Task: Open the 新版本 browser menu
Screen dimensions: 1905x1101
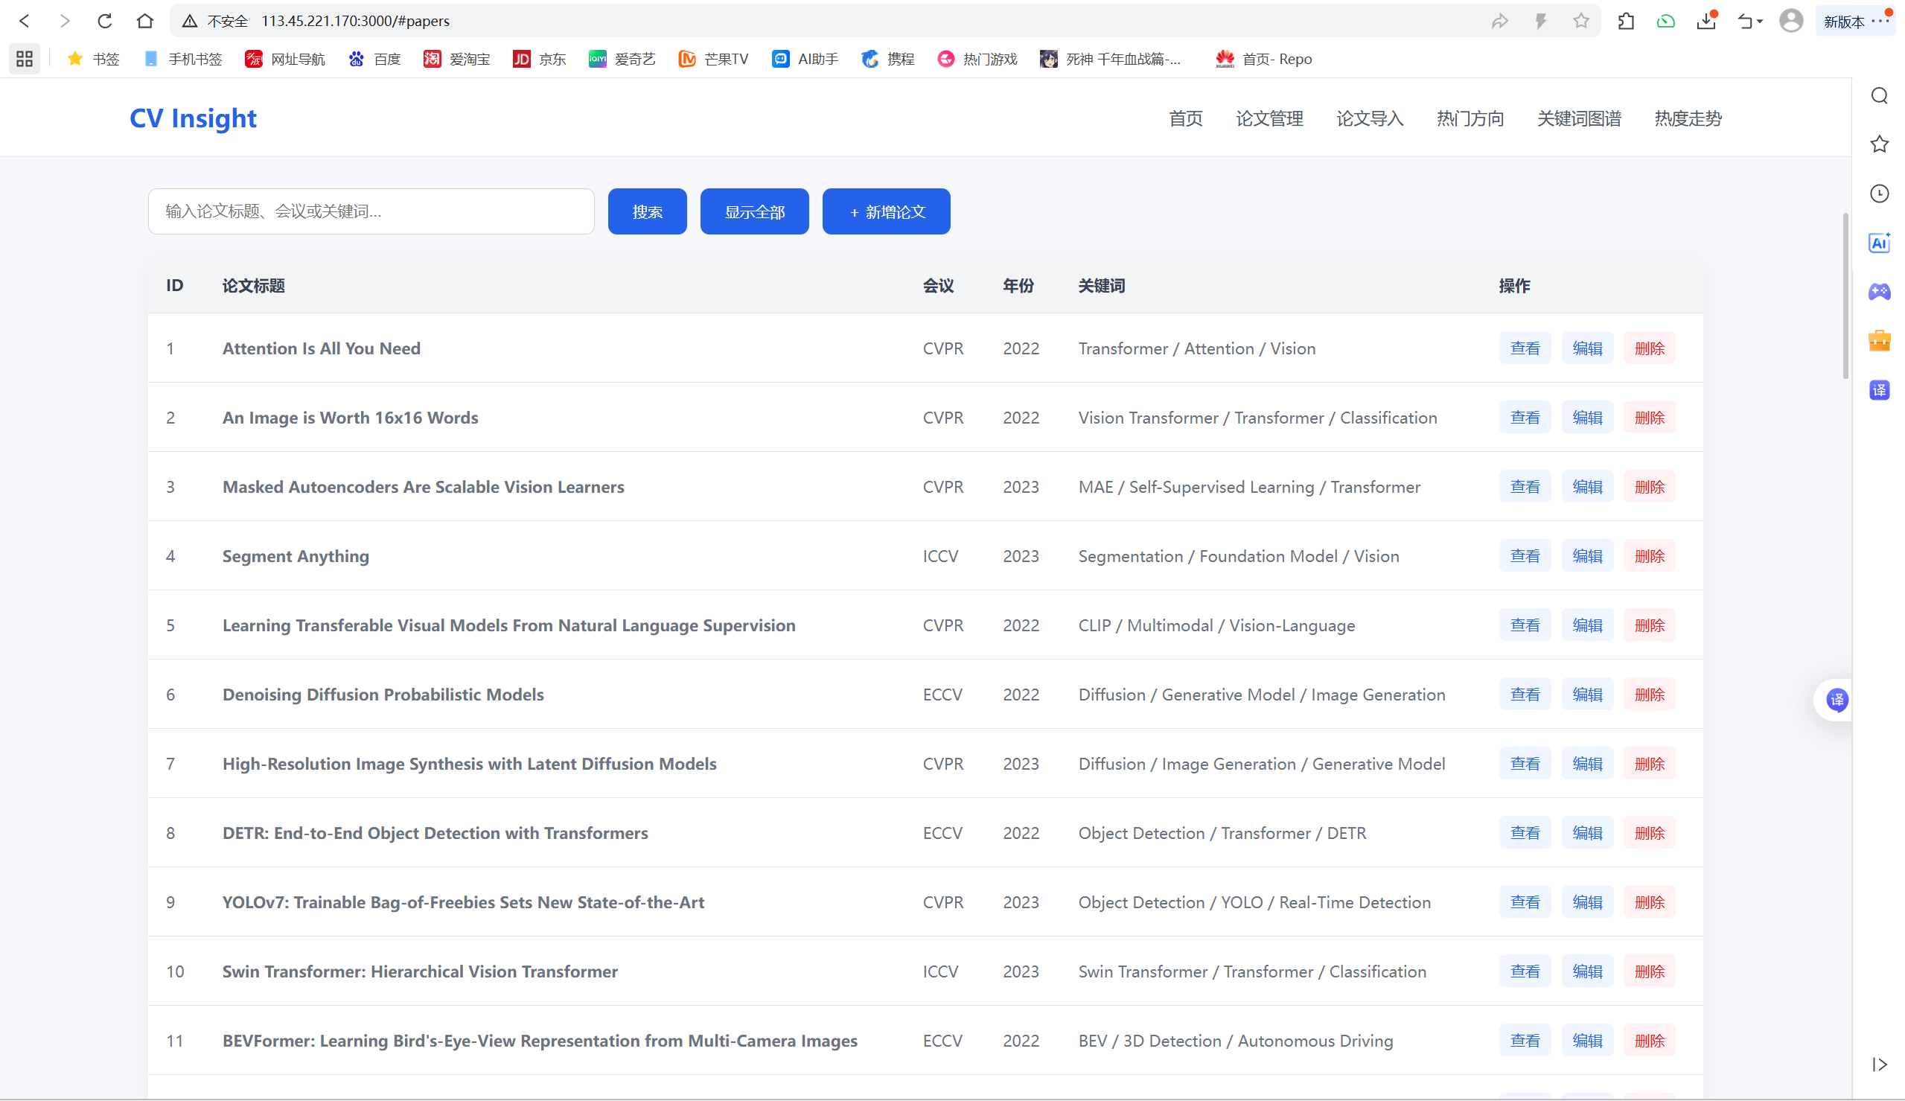Action: (x=1856, y=20)
